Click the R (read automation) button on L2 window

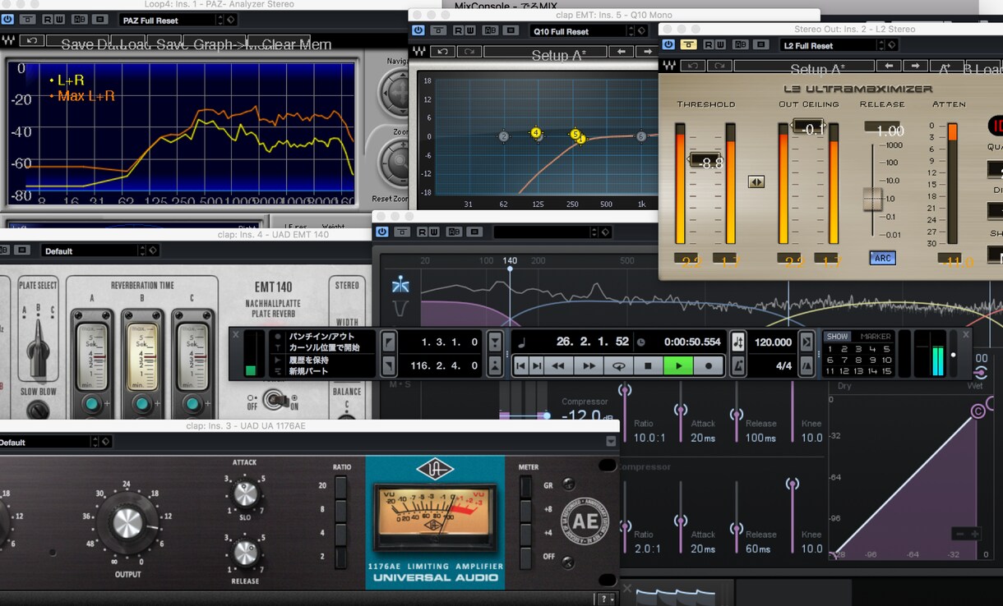pos(709,45)
